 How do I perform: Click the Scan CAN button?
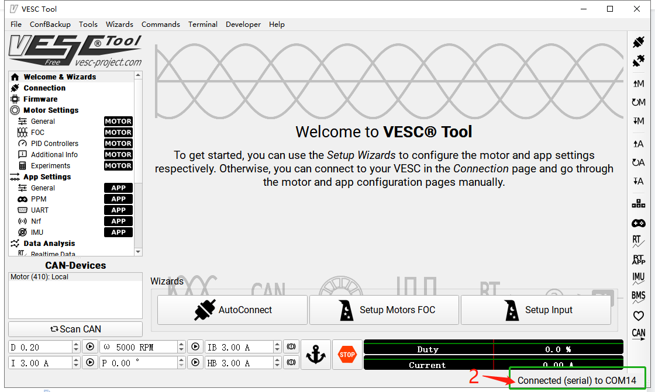coord(75,329)
